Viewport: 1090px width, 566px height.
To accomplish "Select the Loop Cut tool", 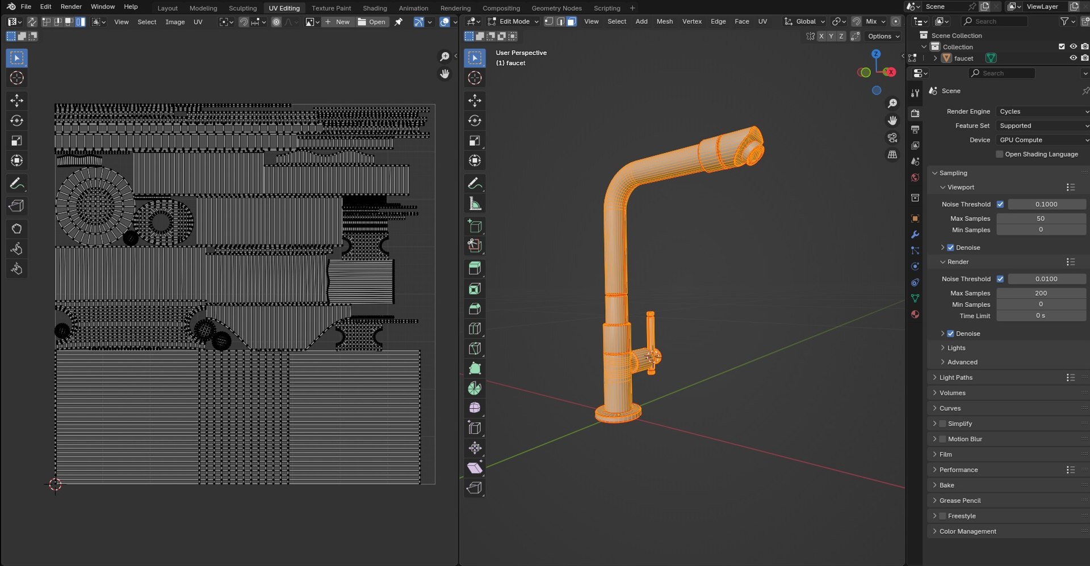I will tap(475, 328).
